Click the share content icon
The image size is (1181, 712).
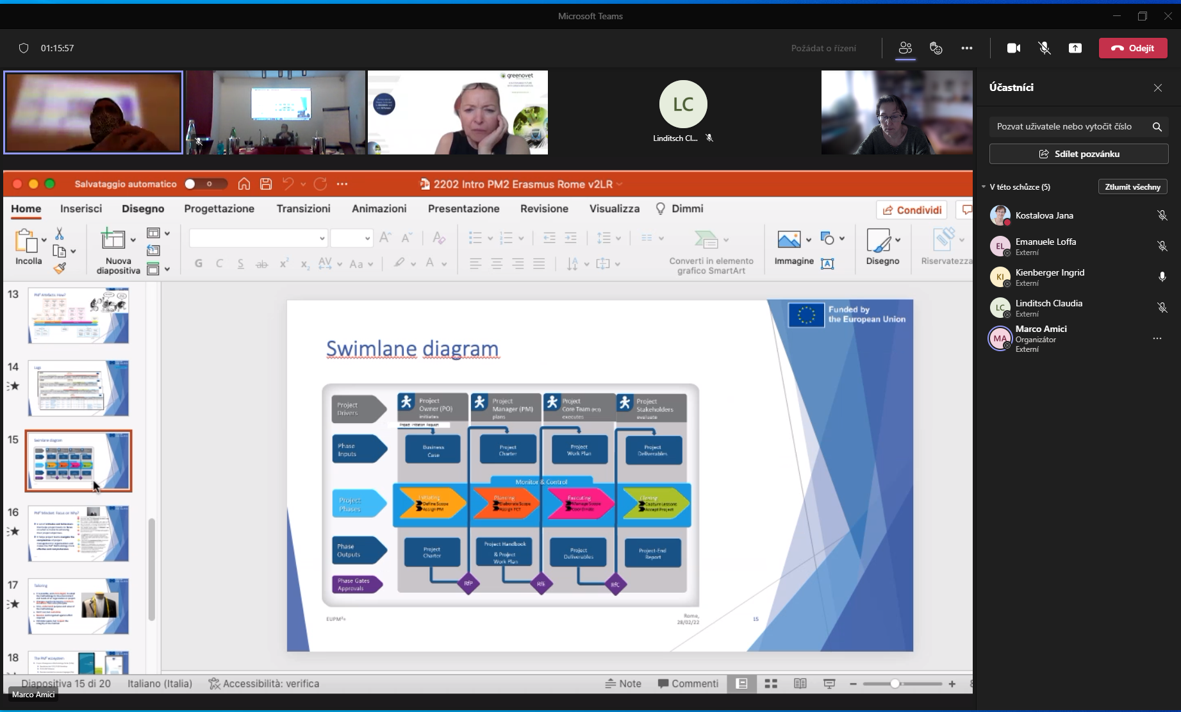[1075, 48]
